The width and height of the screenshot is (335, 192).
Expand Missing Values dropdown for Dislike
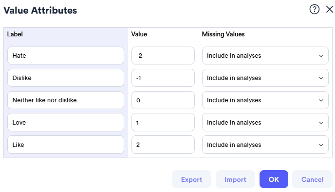tap(265, 78)
